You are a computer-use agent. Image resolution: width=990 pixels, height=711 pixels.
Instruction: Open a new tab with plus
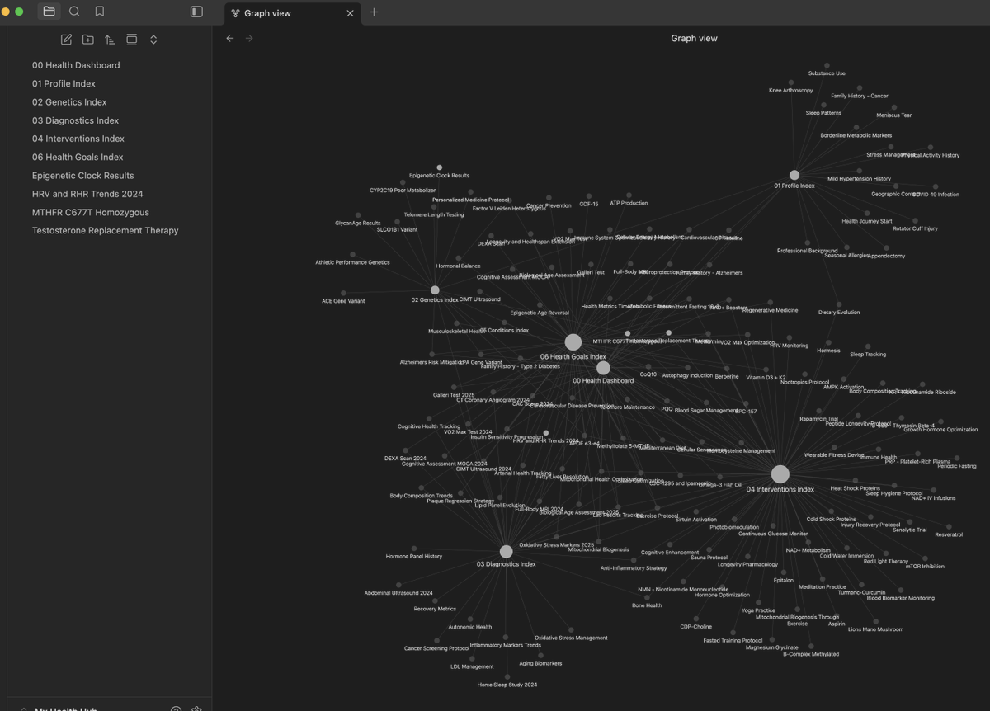pyautogui.click(x=374, y=12)
